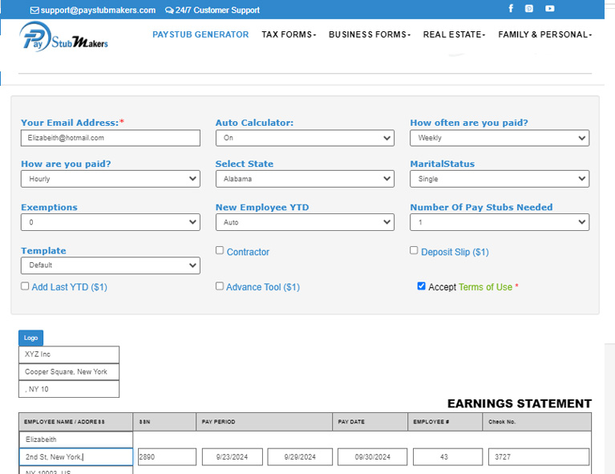615x474 pixels.
Task: Choose a state from Select State dropdown
Action: 305,179
